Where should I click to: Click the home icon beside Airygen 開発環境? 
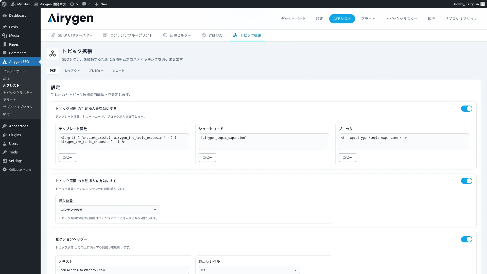pos(36,4)
